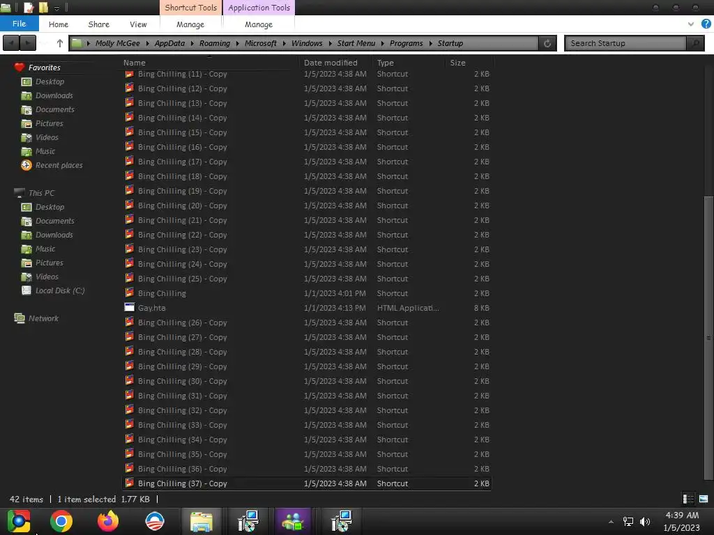
Task: Click the Back navigation arrow
Action: (x=11, y=43)
